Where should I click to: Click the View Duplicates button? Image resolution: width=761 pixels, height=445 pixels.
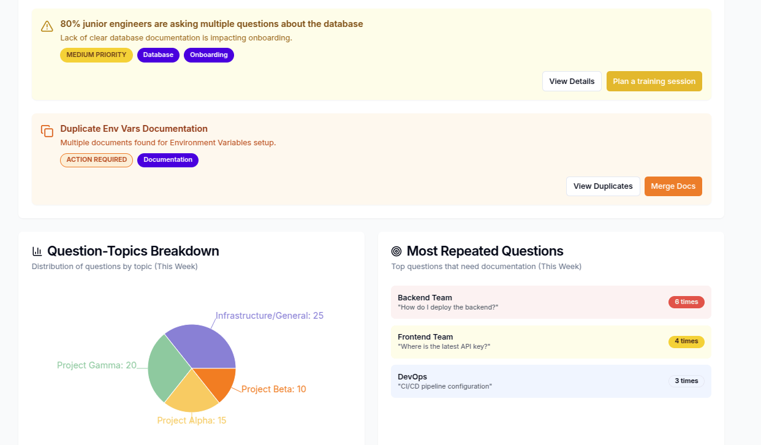point(602,186)
